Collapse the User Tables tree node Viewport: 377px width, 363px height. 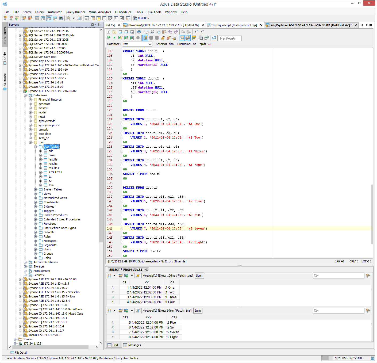pos(36,147)
